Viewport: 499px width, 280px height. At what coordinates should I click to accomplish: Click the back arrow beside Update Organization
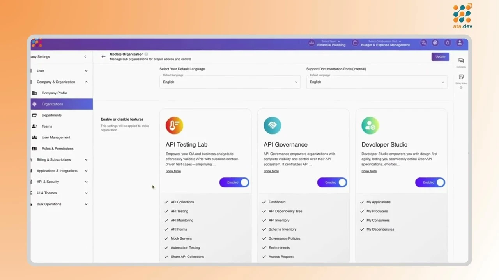coord(103,57)
